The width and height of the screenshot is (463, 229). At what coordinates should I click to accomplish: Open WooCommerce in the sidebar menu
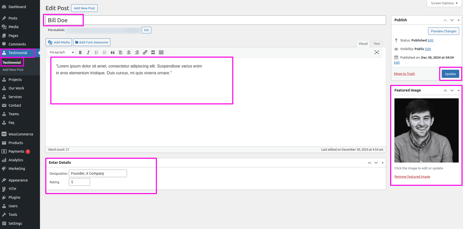point(21,134)
